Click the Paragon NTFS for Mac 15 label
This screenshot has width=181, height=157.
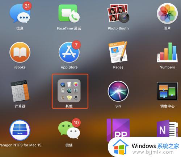21,145
